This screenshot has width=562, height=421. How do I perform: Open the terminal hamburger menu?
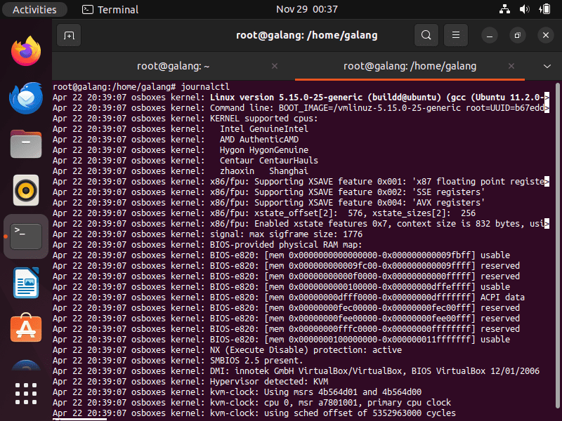[x=456, y=35]
